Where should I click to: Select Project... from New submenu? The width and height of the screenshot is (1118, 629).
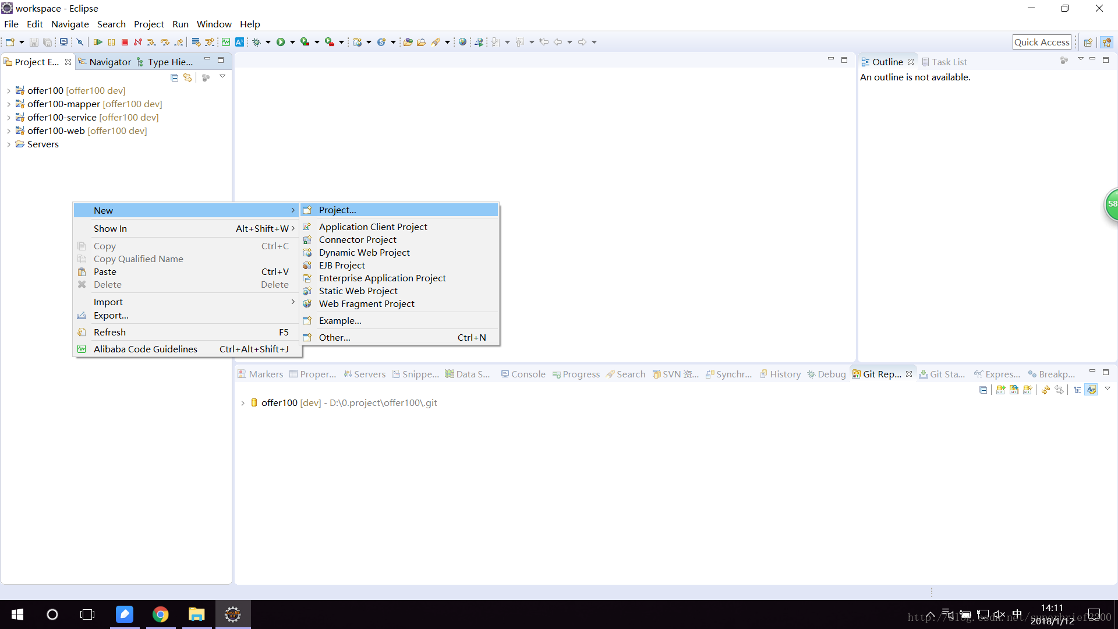tap(337, 210)
